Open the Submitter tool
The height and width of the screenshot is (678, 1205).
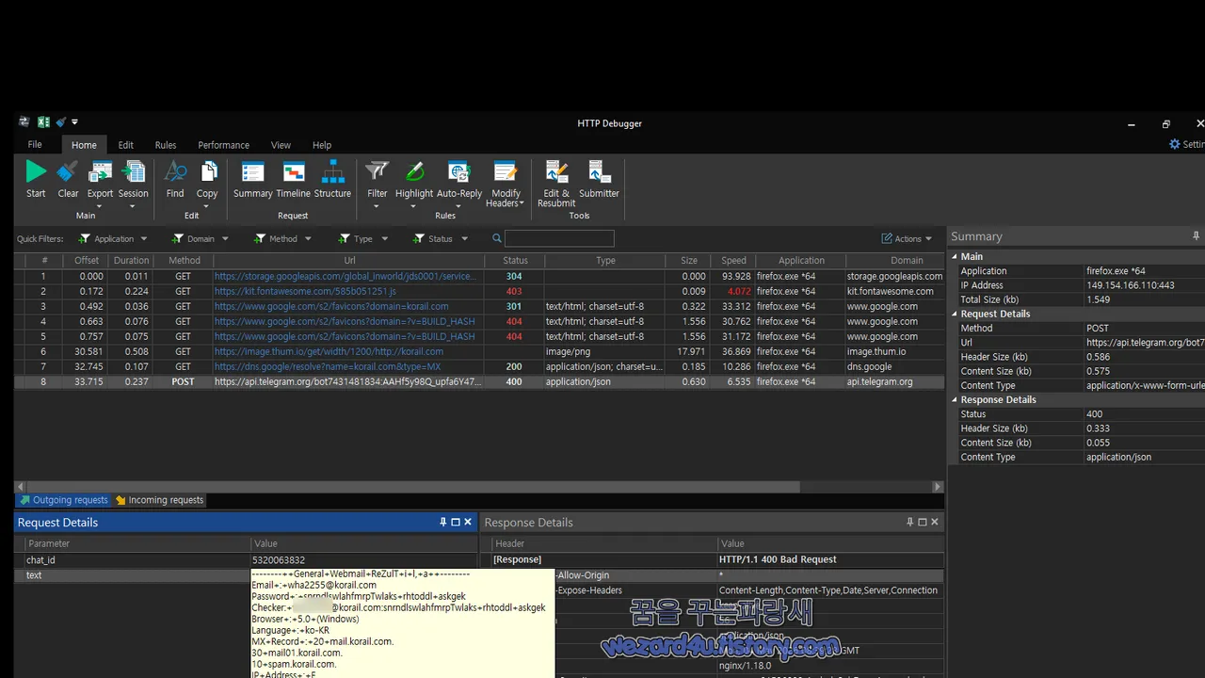[599, 179]
